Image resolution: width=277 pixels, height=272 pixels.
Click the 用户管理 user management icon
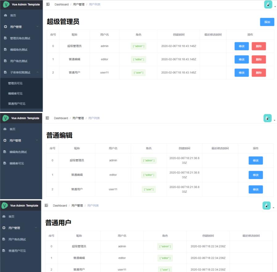coord(6,27)
